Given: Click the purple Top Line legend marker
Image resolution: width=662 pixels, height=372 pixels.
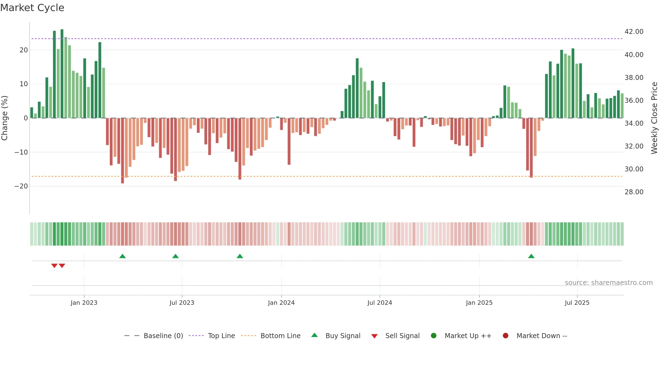Looking at the screenshot, I should tap(196, 336).
